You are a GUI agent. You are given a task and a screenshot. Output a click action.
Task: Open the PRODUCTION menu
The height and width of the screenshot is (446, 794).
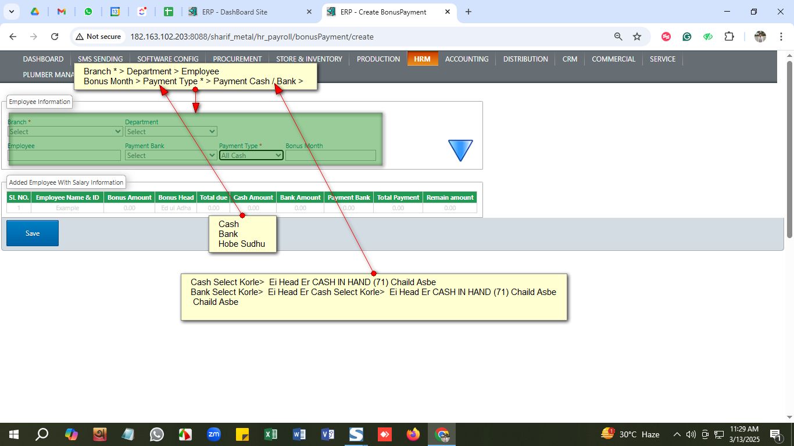pos(378,59)
